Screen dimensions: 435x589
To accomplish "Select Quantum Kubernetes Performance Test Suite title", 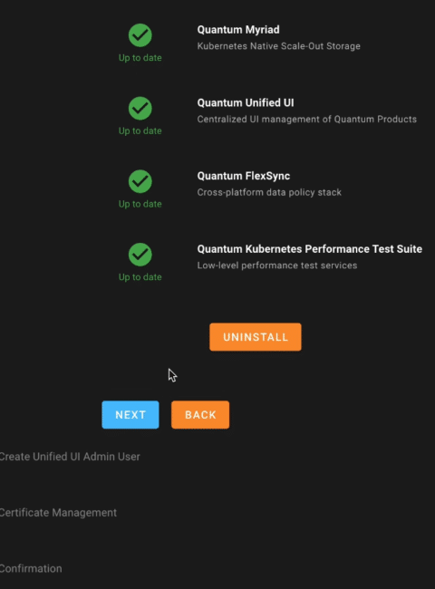I will (310, 249).
